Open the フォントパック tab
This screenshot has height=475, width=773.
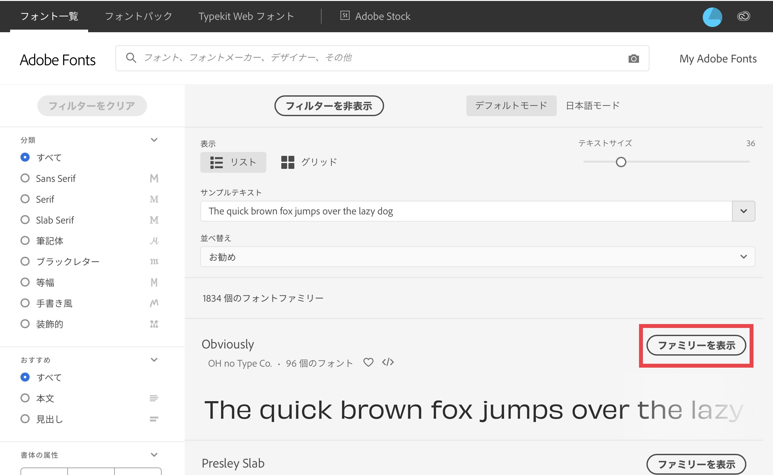(139, 16)
